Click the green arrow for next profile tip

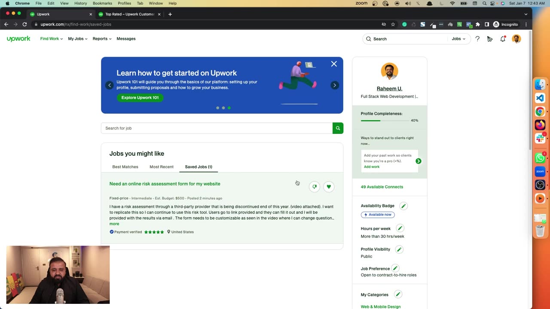[419, 161]
